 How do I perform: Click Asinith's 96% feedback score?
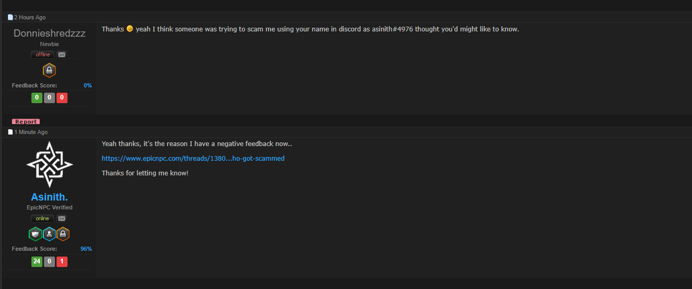[86, 249]
